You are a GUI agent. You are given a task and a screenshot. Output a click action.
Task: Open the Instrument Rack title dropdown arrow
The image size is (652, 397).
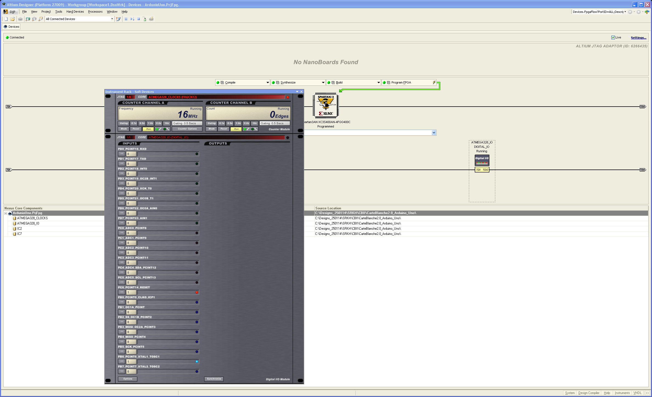click(297, 92)
